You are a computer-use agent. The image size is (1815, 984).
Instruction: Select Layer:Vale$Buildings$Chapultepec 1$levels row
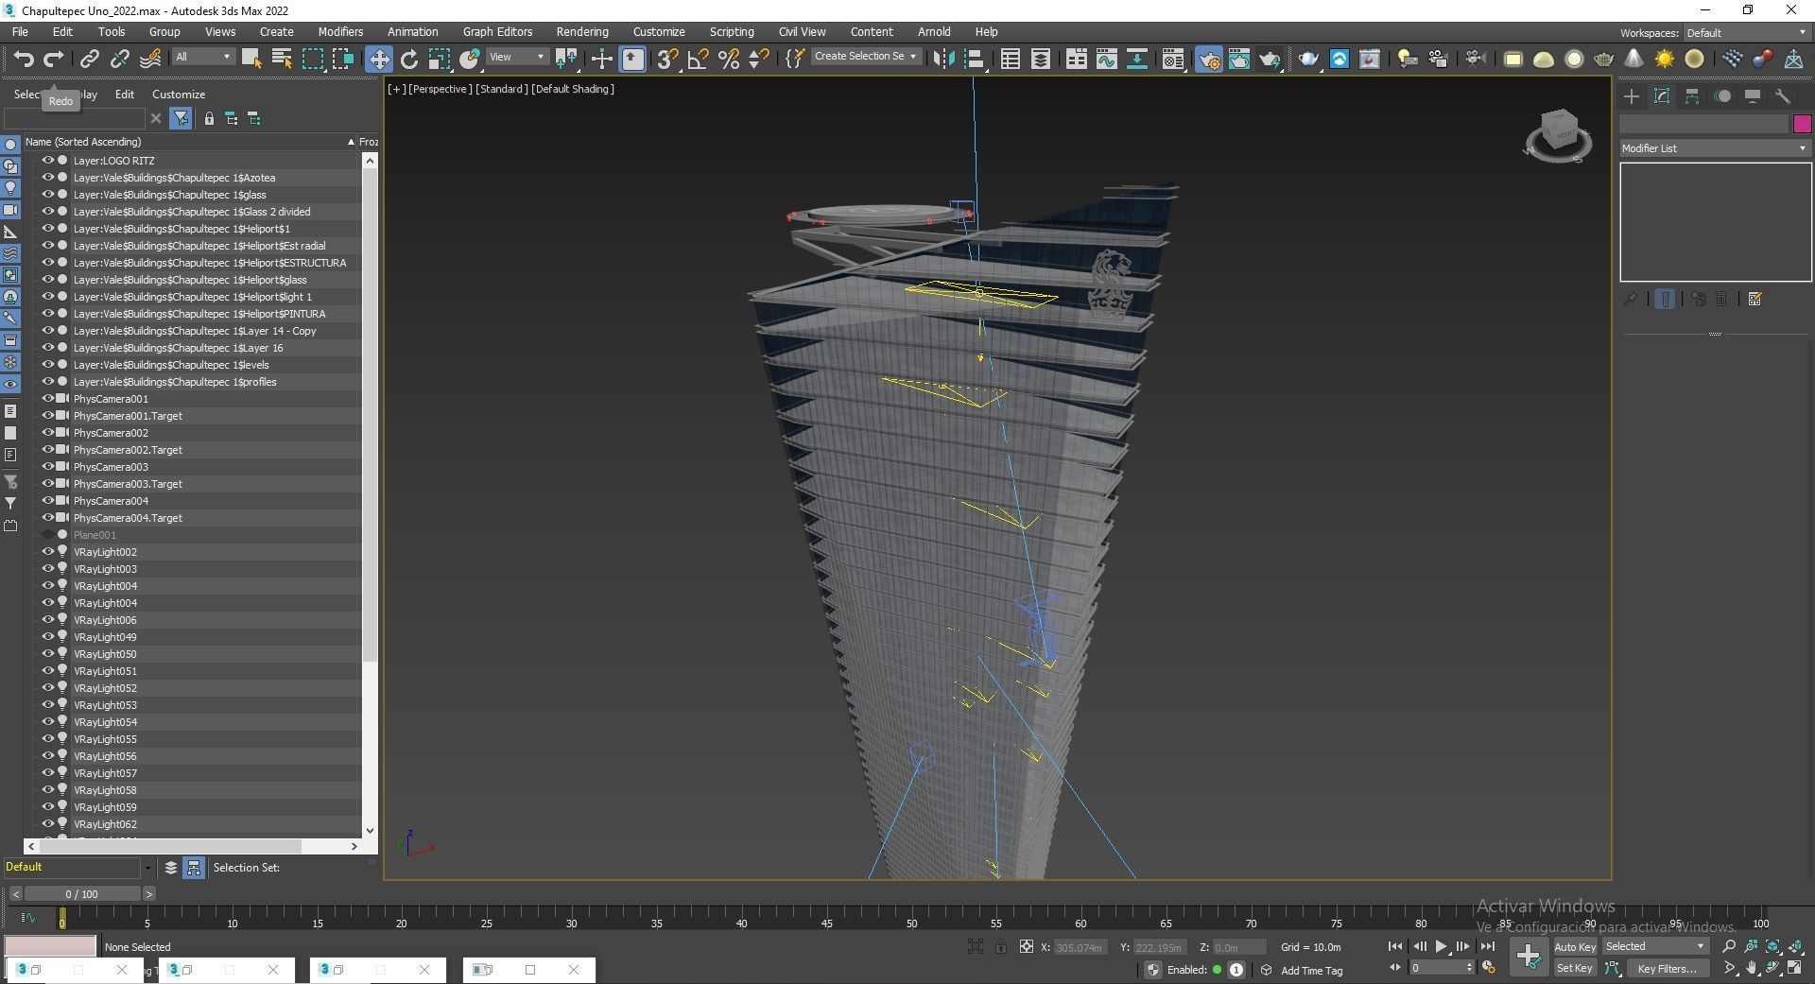coord(192,365)
